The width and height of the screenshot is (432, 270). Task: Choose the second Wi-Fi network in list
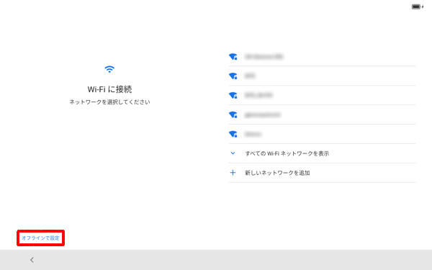[322, 76]
